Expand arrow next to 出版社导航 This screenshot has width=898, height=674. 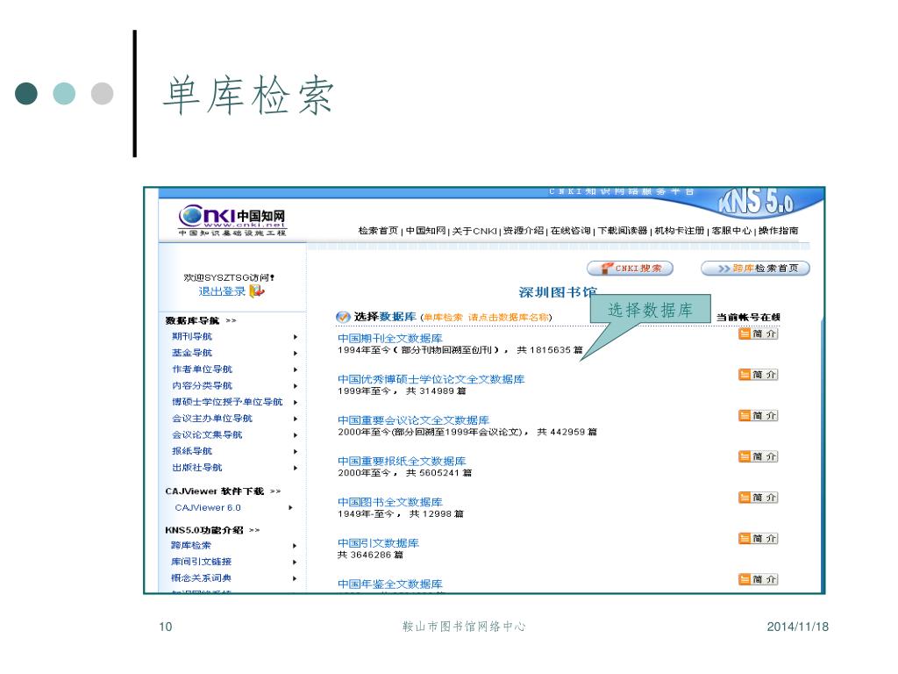click(296, 469)
